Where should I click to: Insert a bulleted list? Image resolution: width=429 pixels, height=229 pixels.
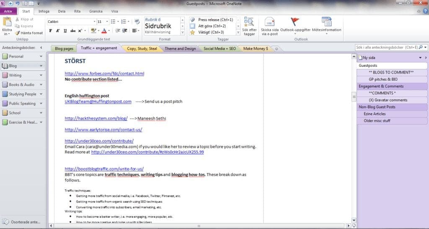coord(113,22)
